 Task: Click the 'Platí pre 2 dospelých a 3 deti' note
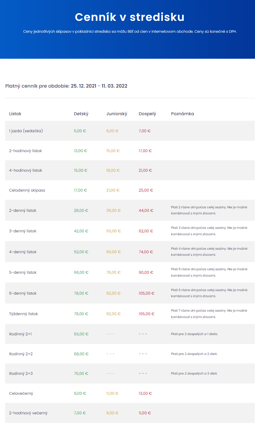(194, 374)
